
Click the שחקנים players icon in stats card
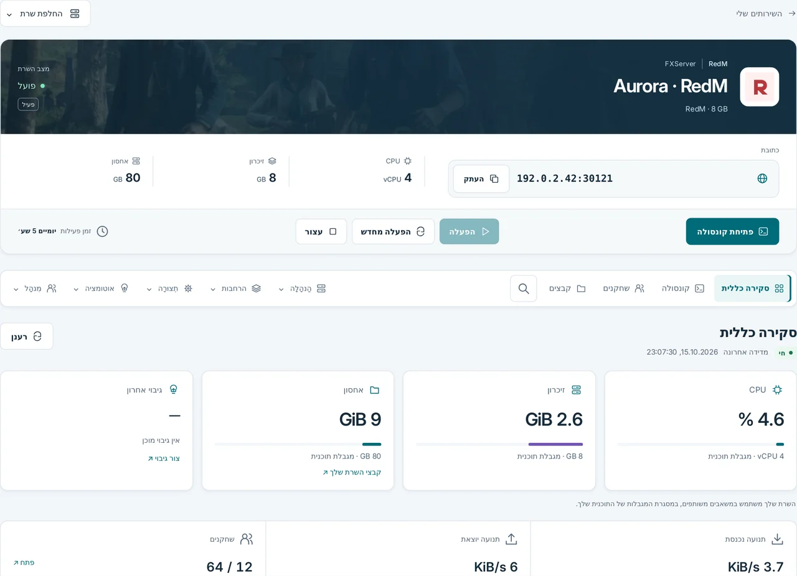click(x=247, y=539)
